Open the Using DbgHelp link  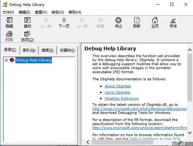pyautogui.click(x=117, y=92)
